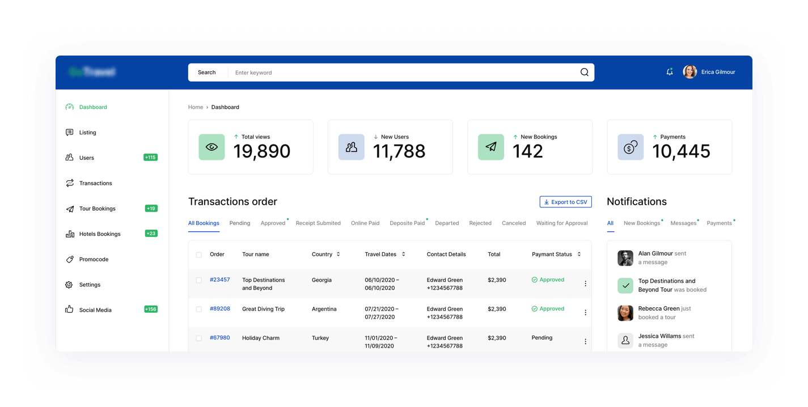
Task: Open Tour Bookings via paper plane icon
Action: click(70, 209)
